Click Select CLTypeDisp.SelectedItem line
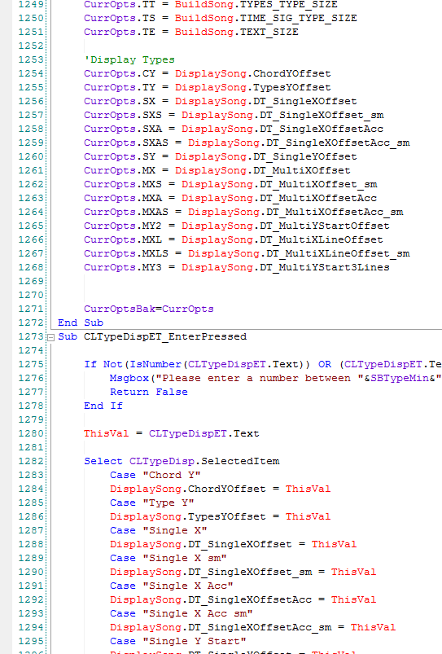The image size is (442, 654). [182, 461]
